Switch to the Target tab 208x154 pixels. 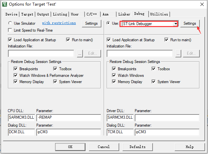[27, 14]
